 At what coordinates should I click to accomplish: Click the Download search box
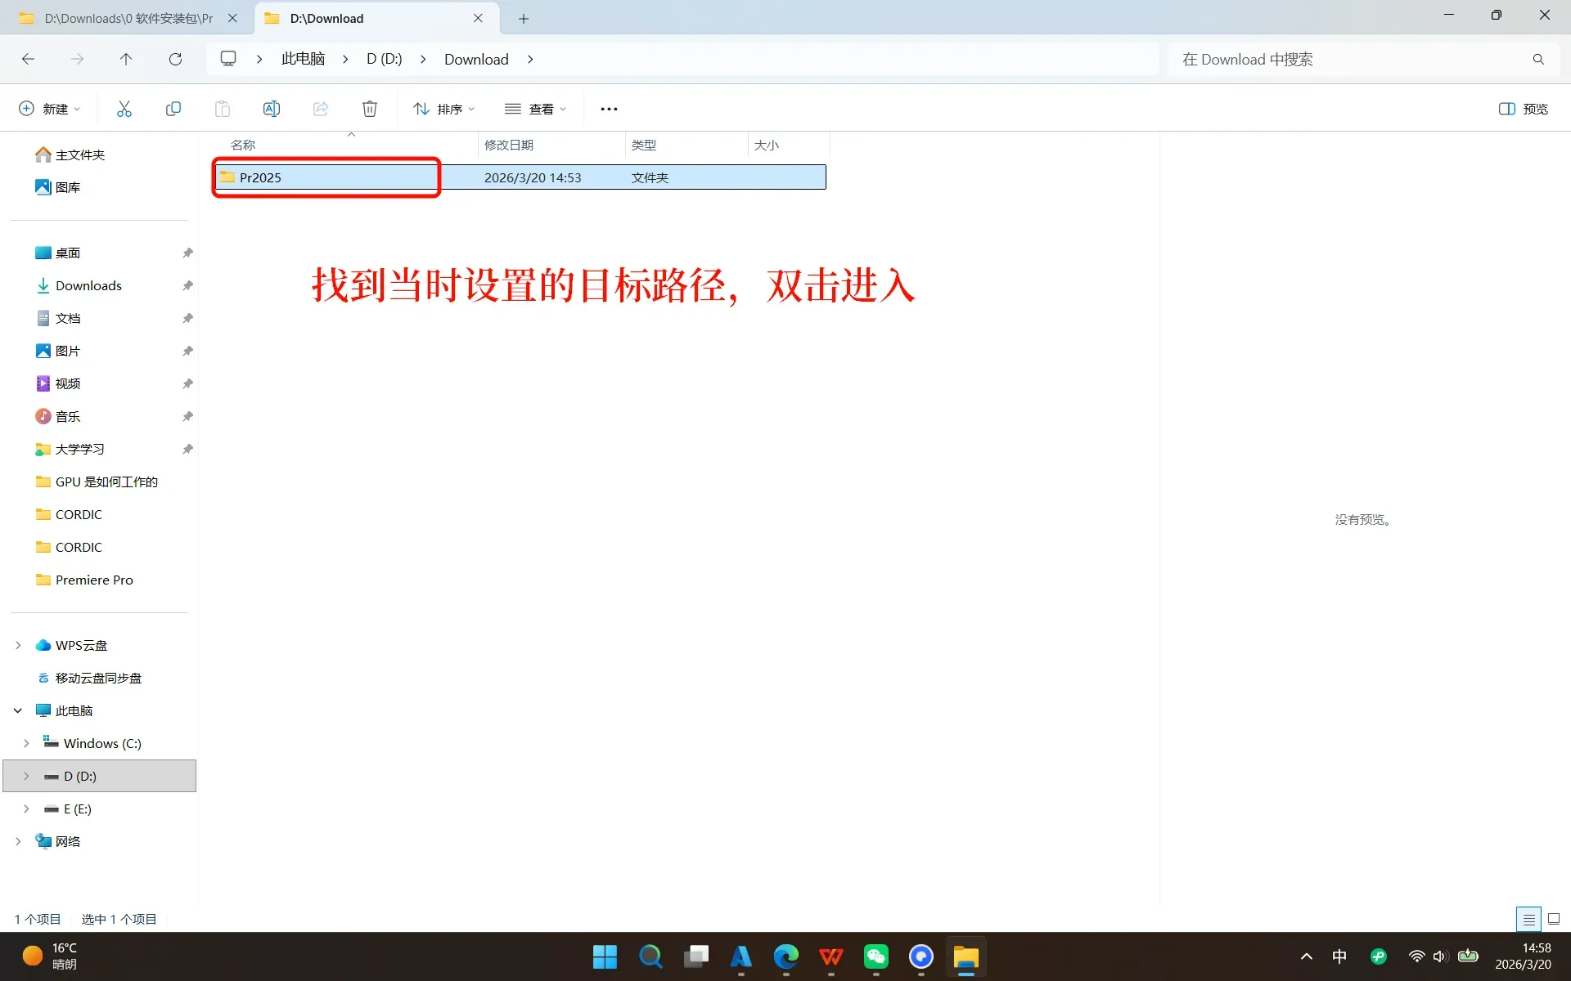[x=1350, y=59]
